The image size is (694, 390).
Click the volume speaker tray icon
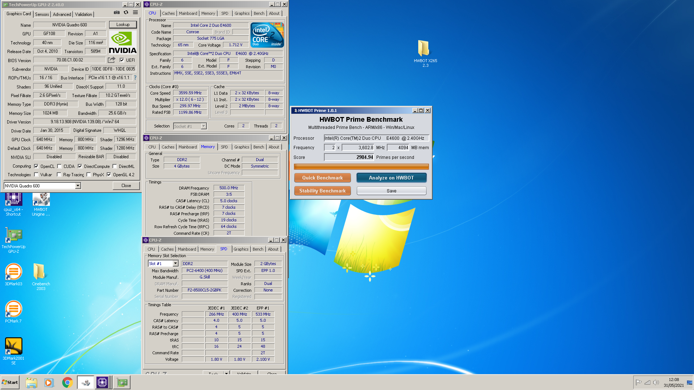click(x=656, y=382)
